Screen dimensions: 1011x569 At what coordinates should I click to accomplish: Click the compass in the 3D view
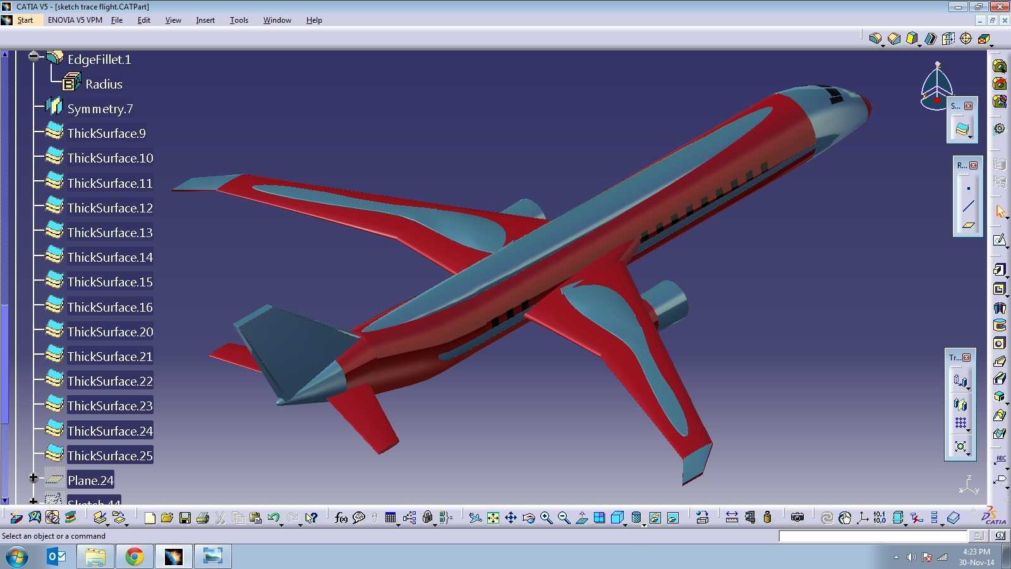pos(936,86)
